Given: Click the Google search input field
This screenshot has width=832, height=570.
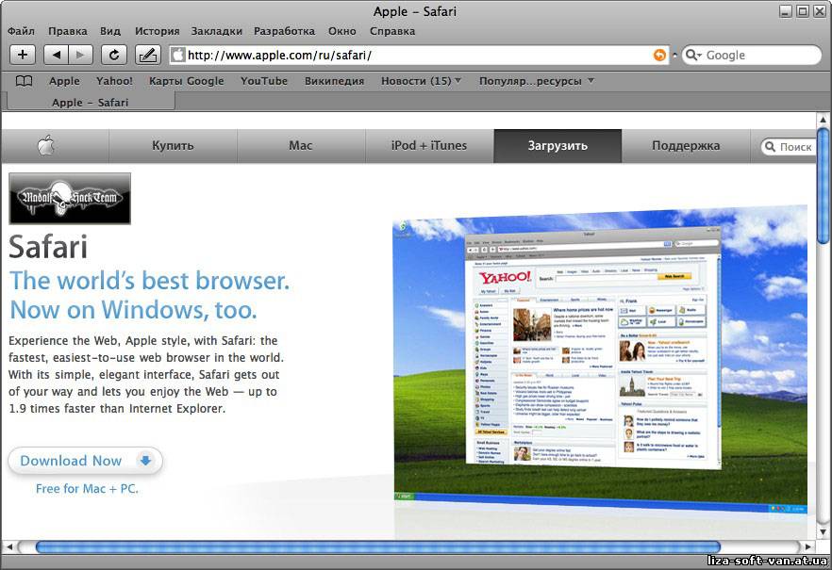Looking at the screenshot, I should (751, 55).
